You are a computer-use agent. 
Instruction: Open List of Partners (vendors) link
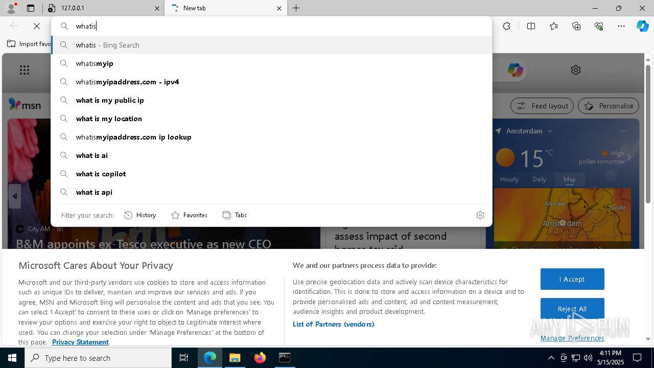pos(334,324)
